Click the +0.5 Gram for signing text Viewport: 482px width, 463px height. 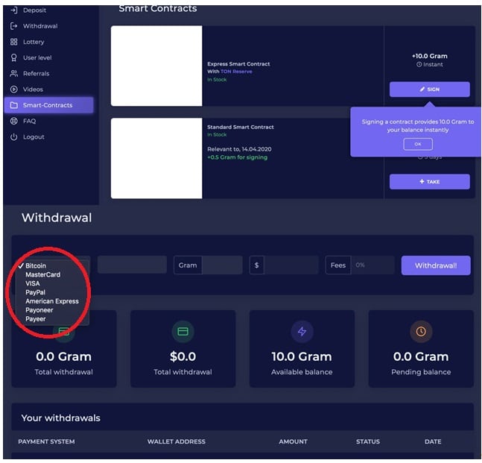238,157
